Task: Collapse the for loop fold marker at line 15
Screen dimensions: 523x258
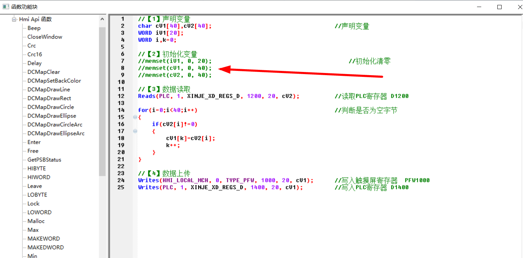Action: (x=135, y=117)
